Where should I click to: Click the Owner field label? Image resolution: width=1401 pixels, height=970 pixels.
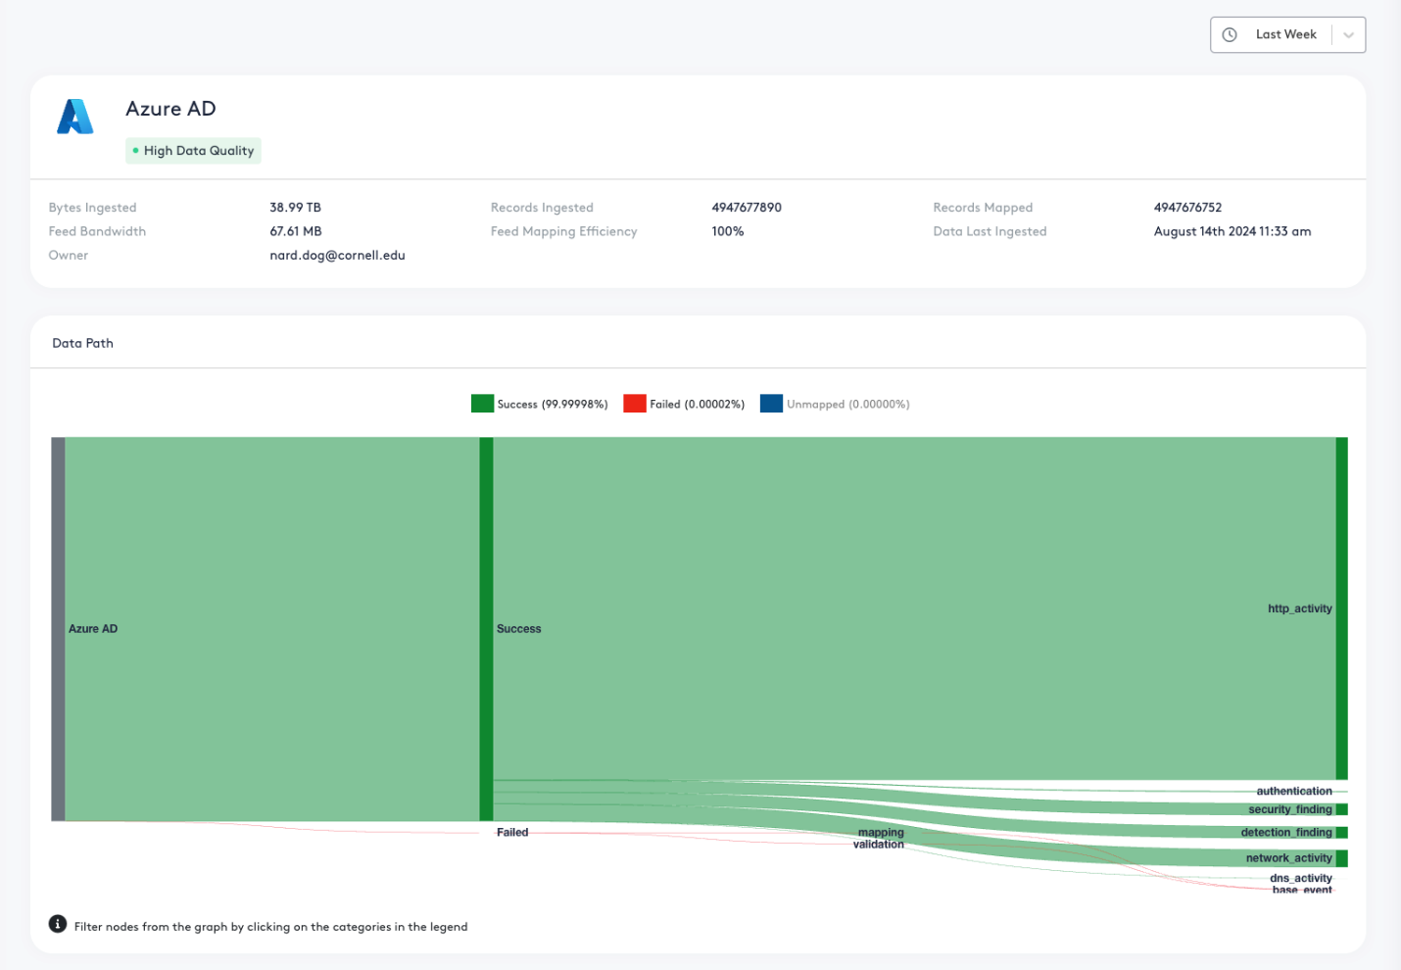point(69,256)
